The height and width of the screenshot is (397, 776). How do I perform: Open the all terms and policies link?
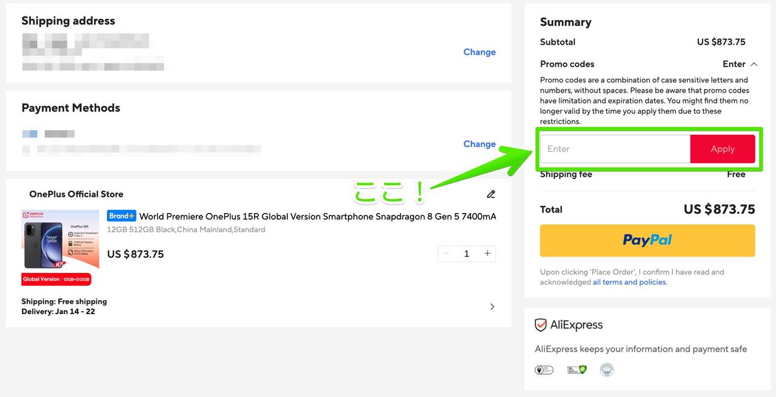point(629,282)
